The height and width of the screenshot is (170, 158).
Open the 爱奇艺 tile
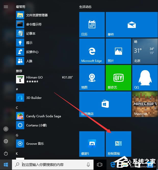(x=118, y=77)
